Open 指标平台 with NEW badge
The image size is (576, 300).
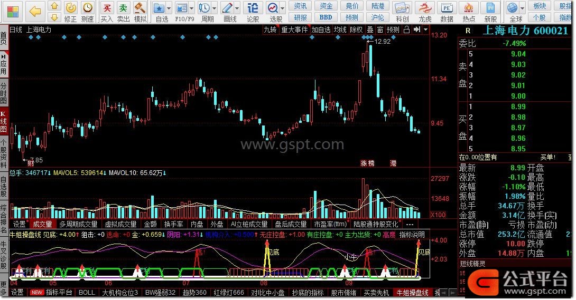[52, 292]
